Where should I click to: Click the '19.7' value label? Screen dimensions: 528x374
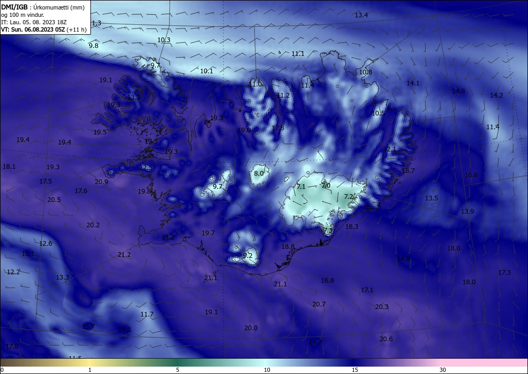(x=208, y=233)
